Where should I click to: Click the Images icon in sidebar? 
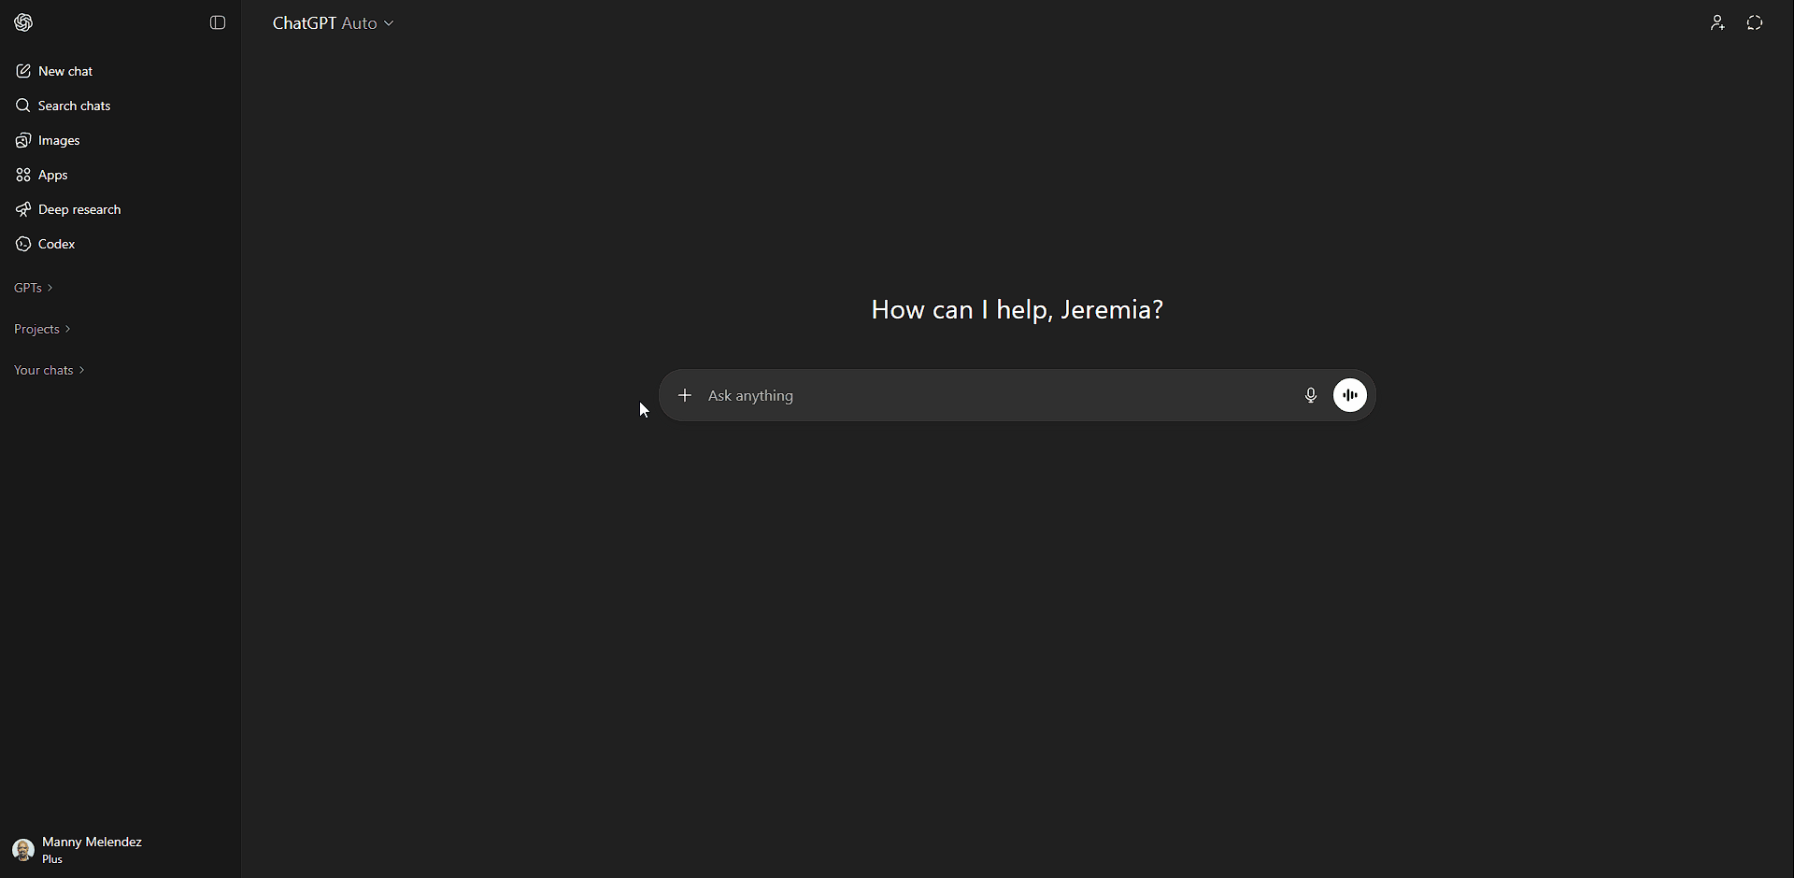coord(23,140)
